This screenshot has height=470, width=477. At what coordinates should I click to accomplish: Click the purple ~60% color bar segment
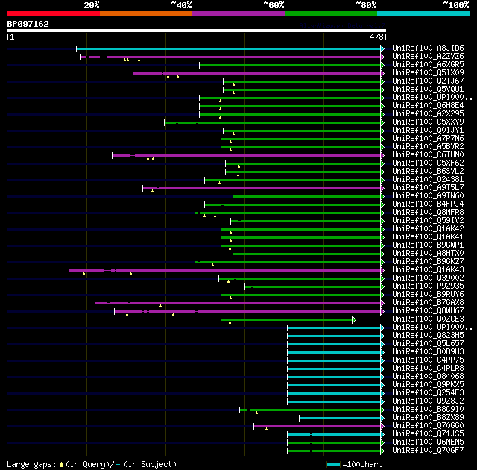tap(238, 13)
